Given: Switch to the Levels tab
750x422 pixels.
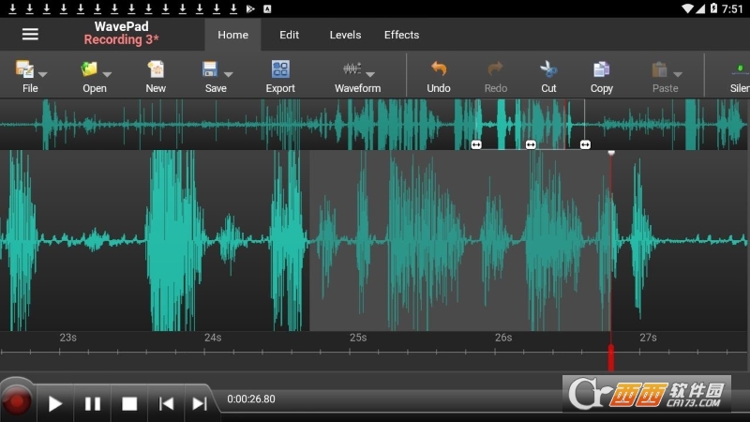Looking at the screenshot, I should [x=345, y=35].
